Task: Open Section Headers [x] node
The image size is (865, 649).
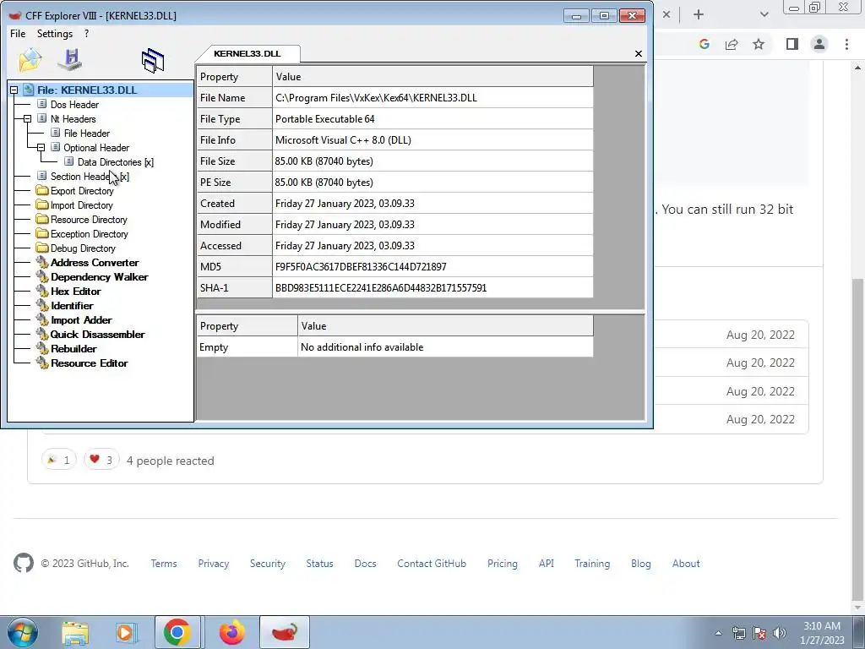Action: pos(90,176)
